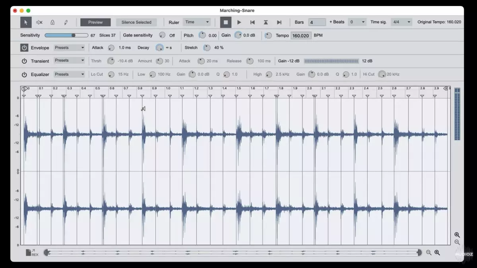The height and width of the screenshot is (268, 477).
Task: Zoom out horizontally on waveform
Action: tap(429, 253)
